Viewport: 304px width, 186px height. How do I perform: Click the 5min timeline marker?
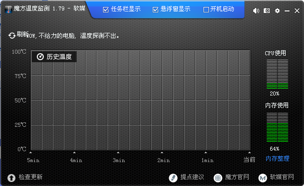pyautogui.click(x=33, y=160)
